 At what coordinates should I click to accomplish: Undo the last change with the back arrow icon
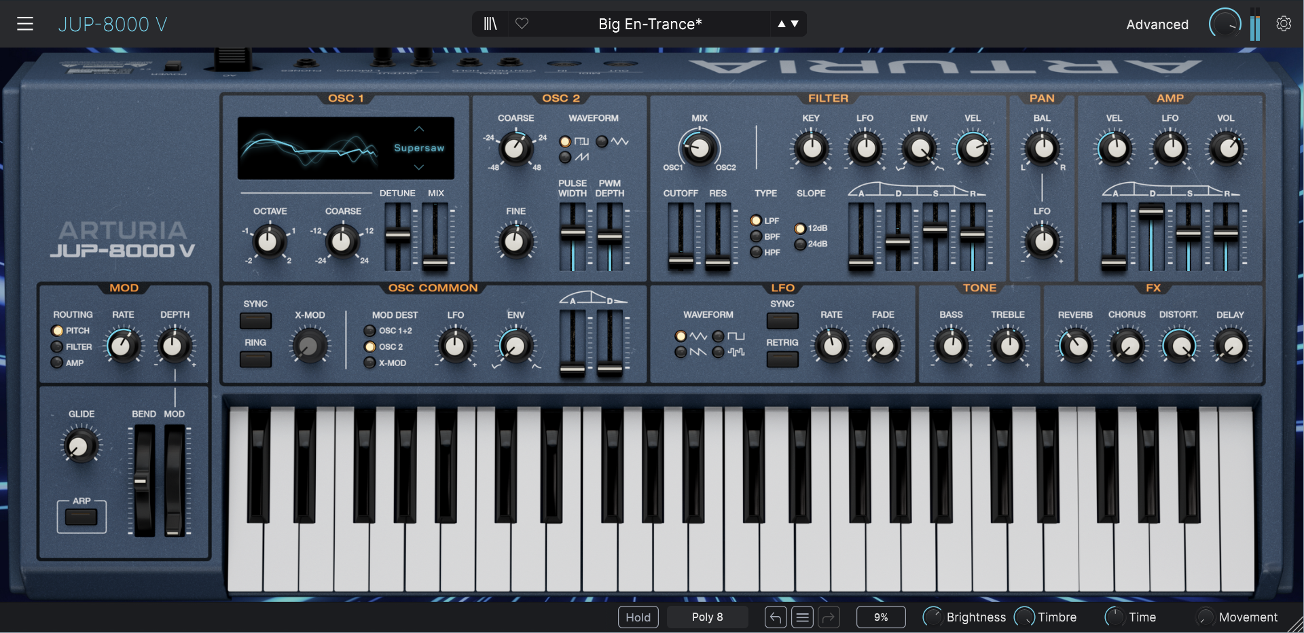point(776,617)
